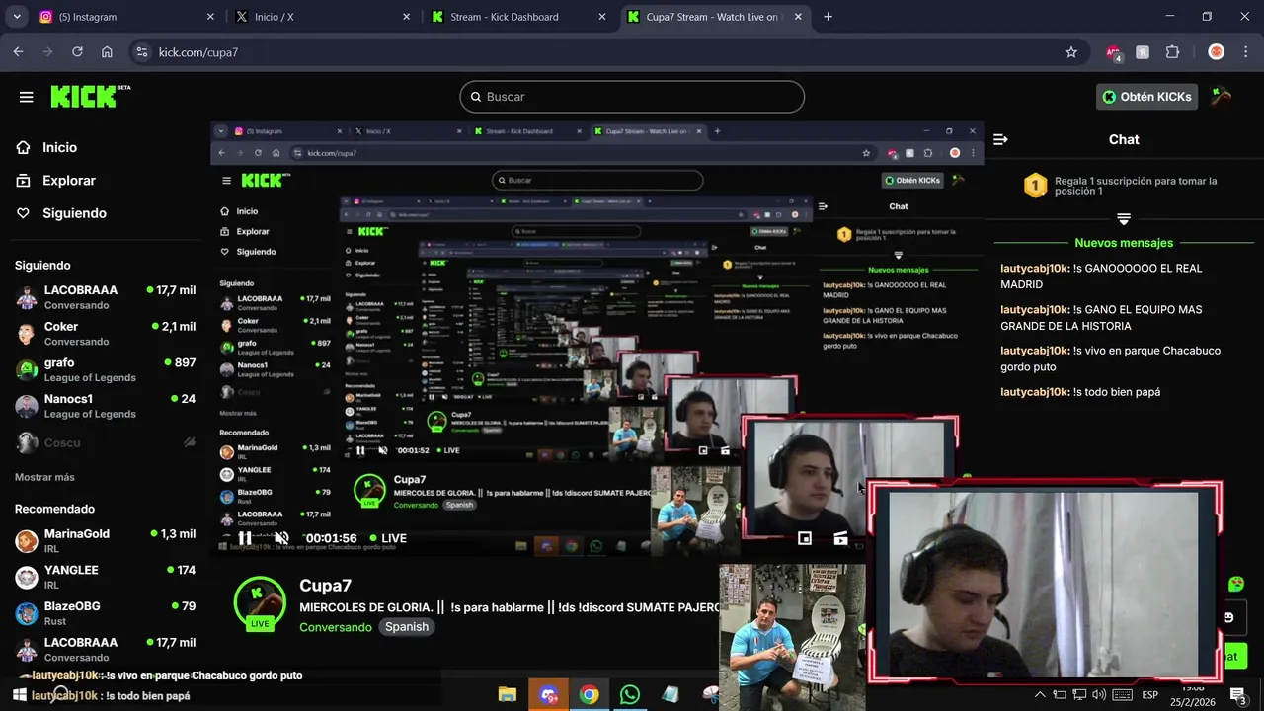Switch the ESP keyboard language indicator

(1149, 695)
